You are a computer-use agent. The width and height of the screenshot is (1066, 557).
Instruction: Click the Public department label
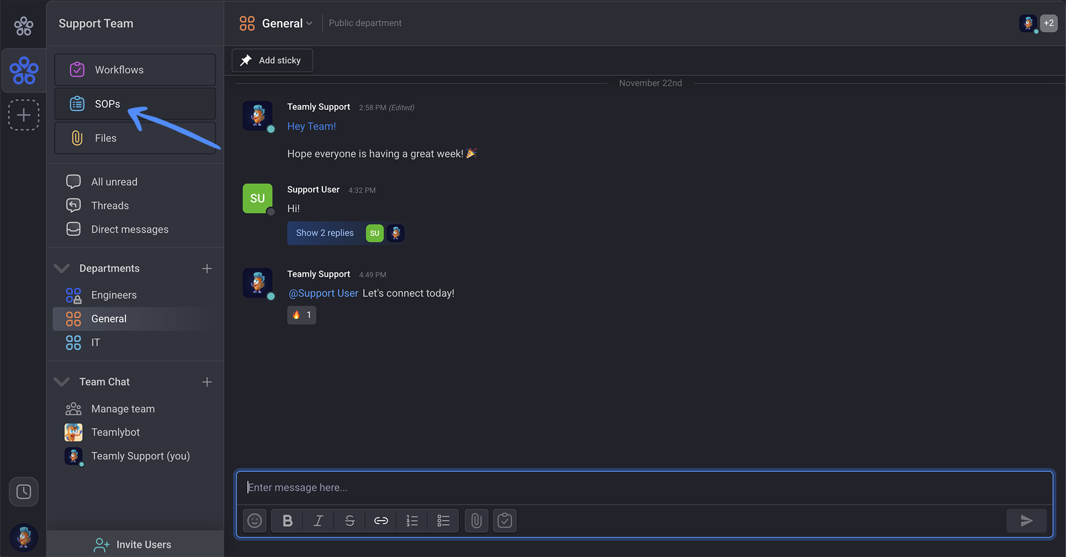pyautogui.click(x=365, y=23)
